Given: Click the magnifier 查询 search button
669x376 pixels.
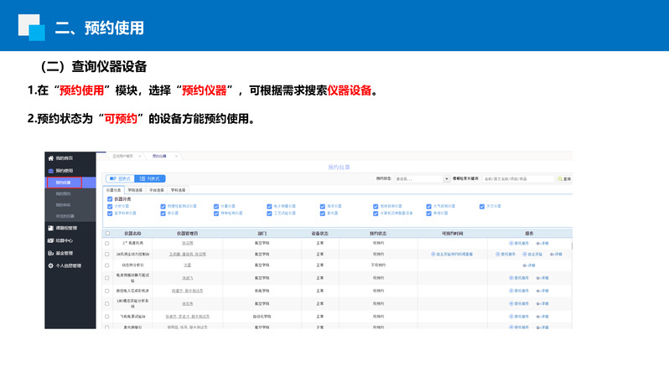Looking at the screenshot, I should [565, 178].
